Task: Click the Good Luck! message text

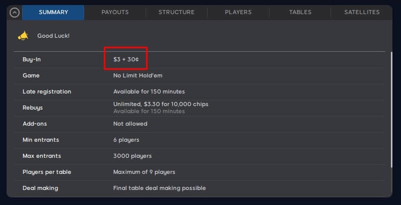Action: tap(53, 36)
